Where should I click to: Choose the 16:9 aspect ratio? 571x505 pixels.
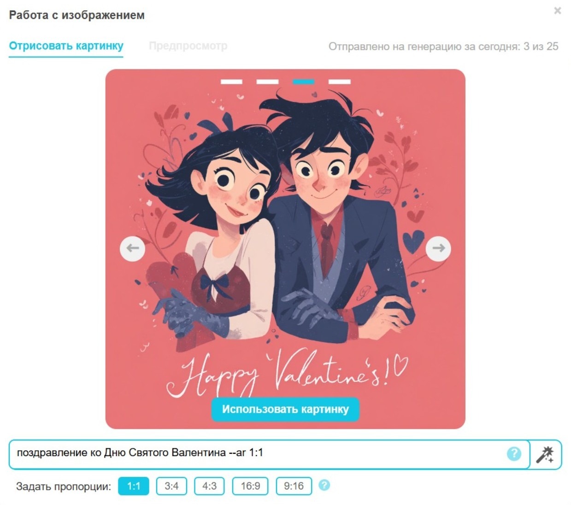250,486
